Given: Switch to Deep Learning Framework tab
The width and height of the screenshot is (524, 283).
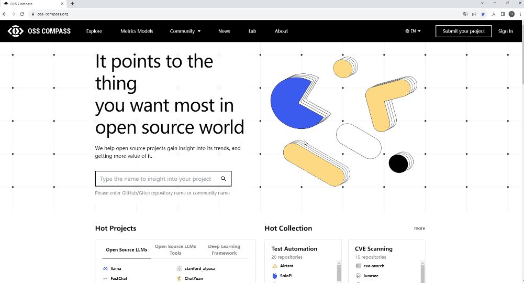Looking at the screenshot, I should click(x=224, y=250).
